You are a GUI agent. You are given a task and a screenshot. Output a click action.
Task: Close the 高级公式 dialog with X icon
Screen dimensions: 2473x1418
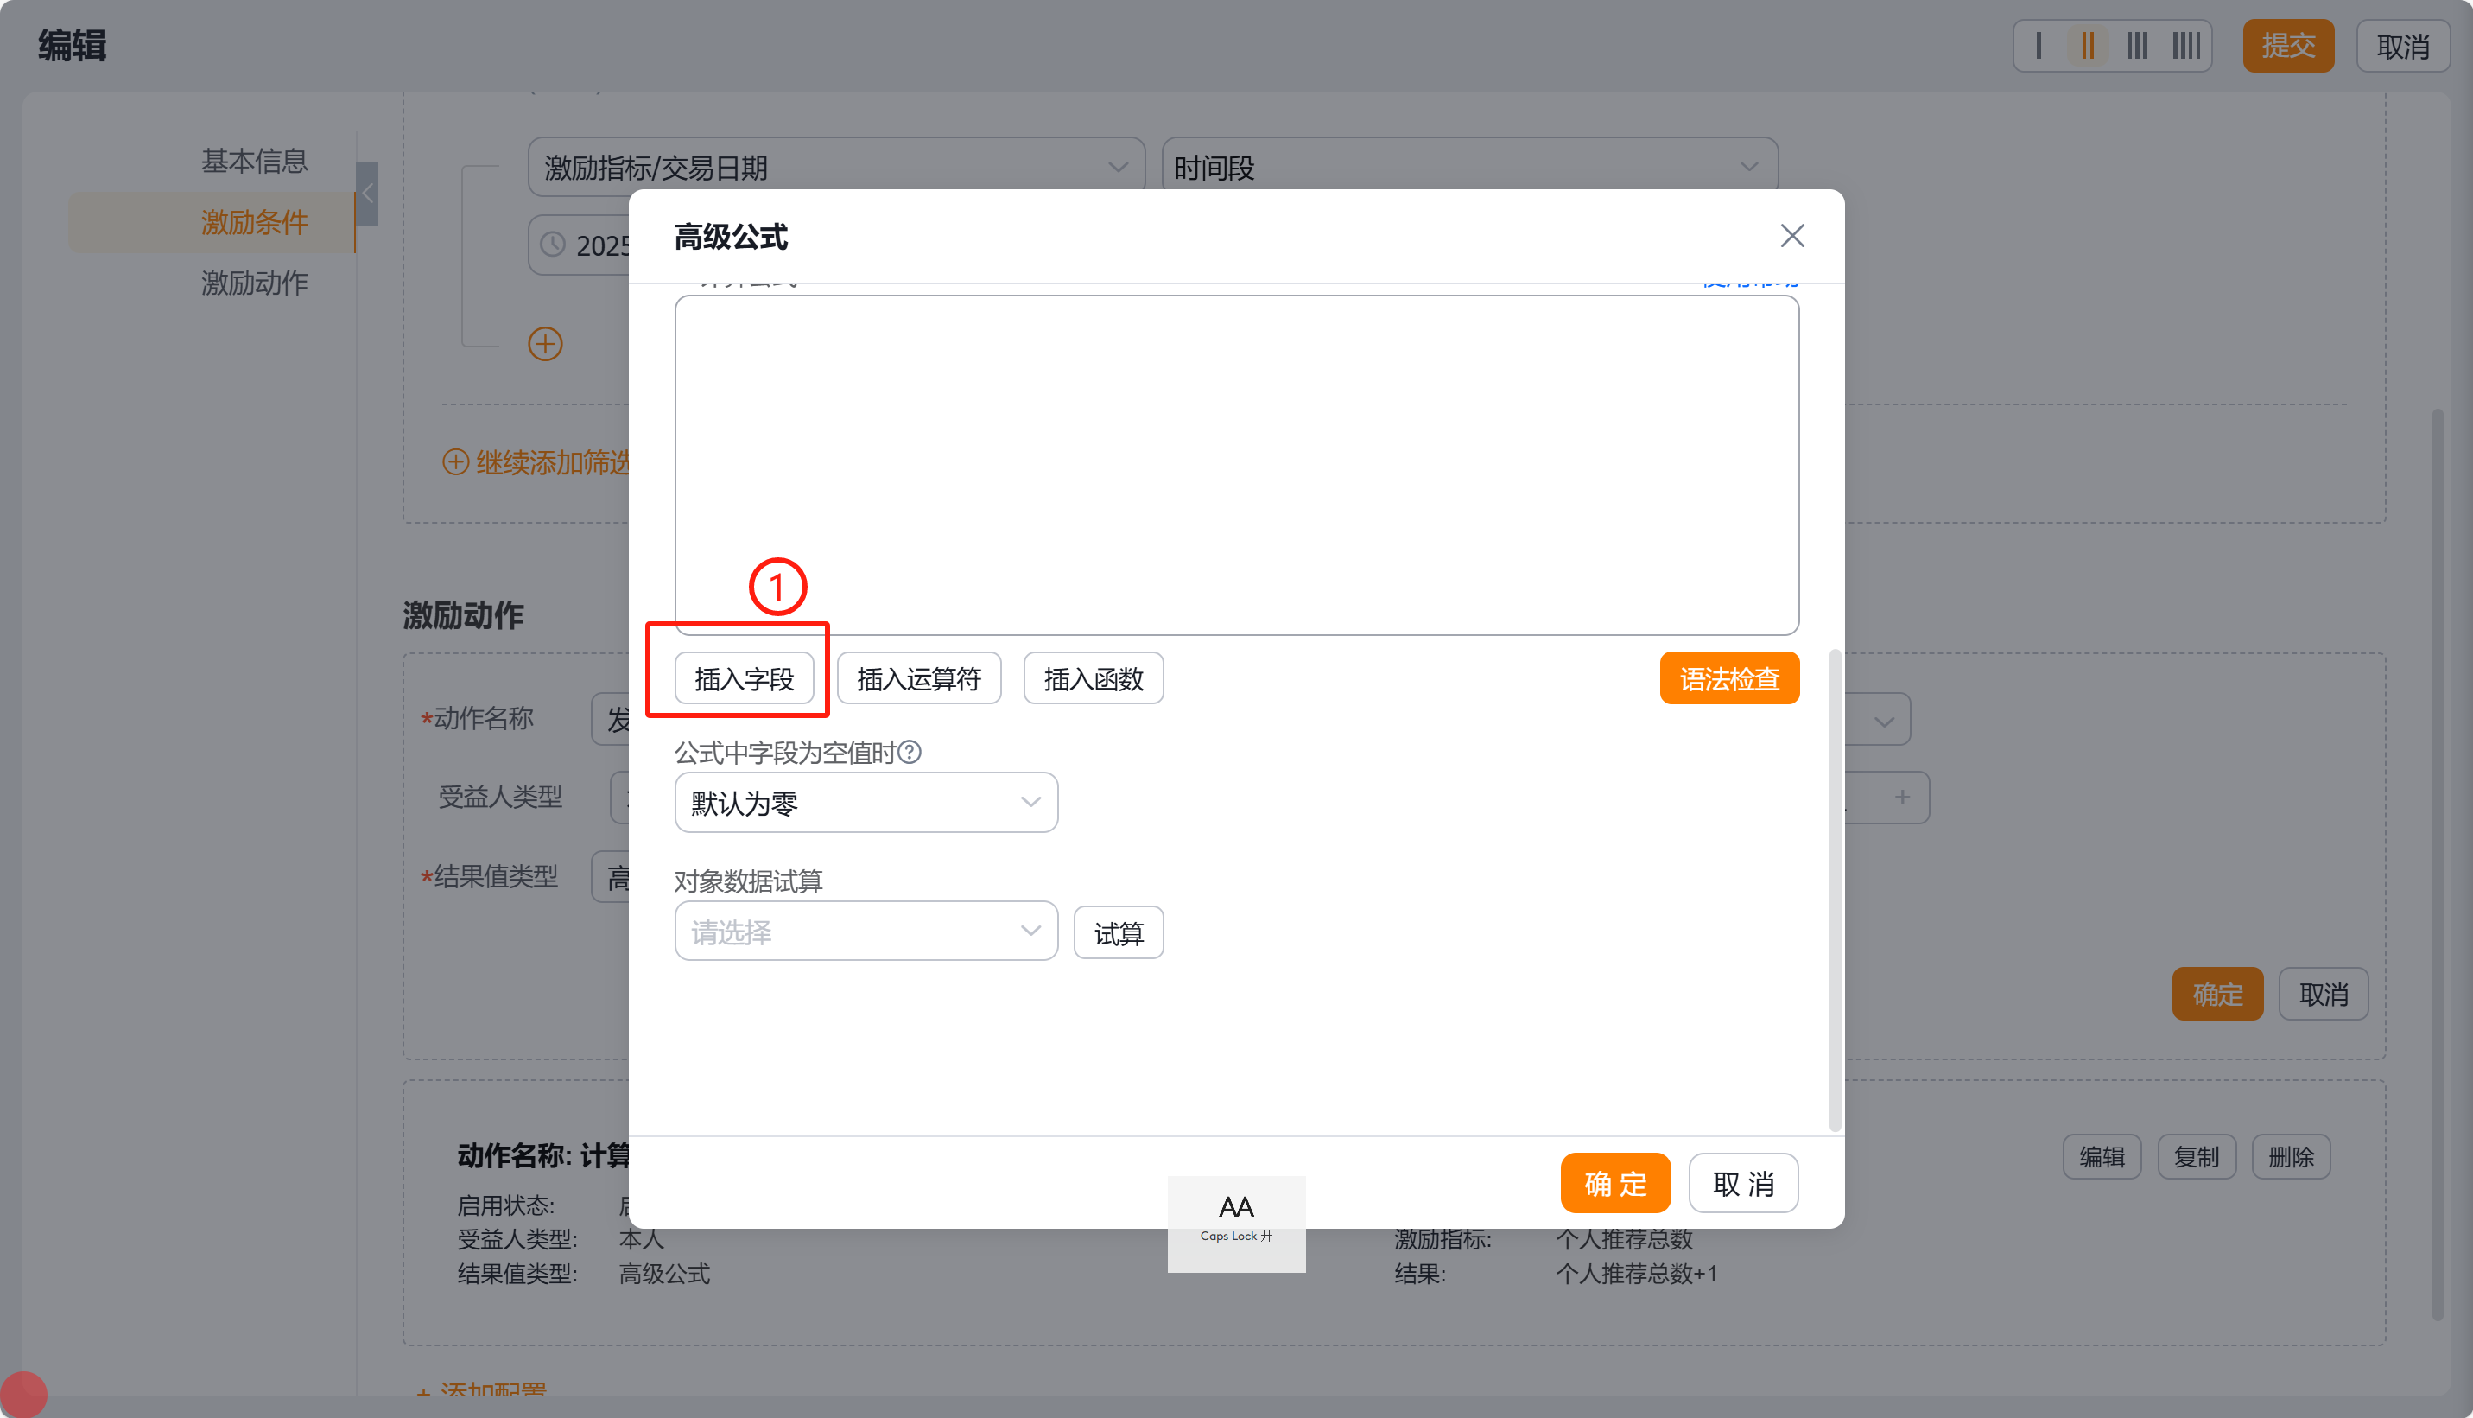click(1791, 236)
